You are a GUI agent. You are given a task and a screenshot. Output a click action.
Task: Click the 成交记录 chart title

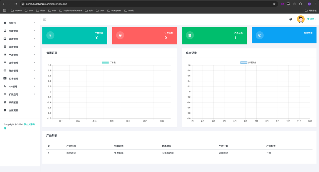point(191,53)
